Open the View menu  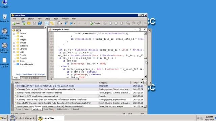coord(39,19)
